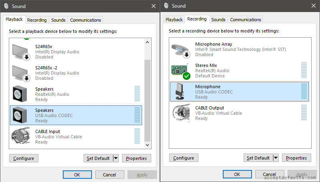Open Communications tab in right window
The image size is (320, 182).
tap(246, 20)
